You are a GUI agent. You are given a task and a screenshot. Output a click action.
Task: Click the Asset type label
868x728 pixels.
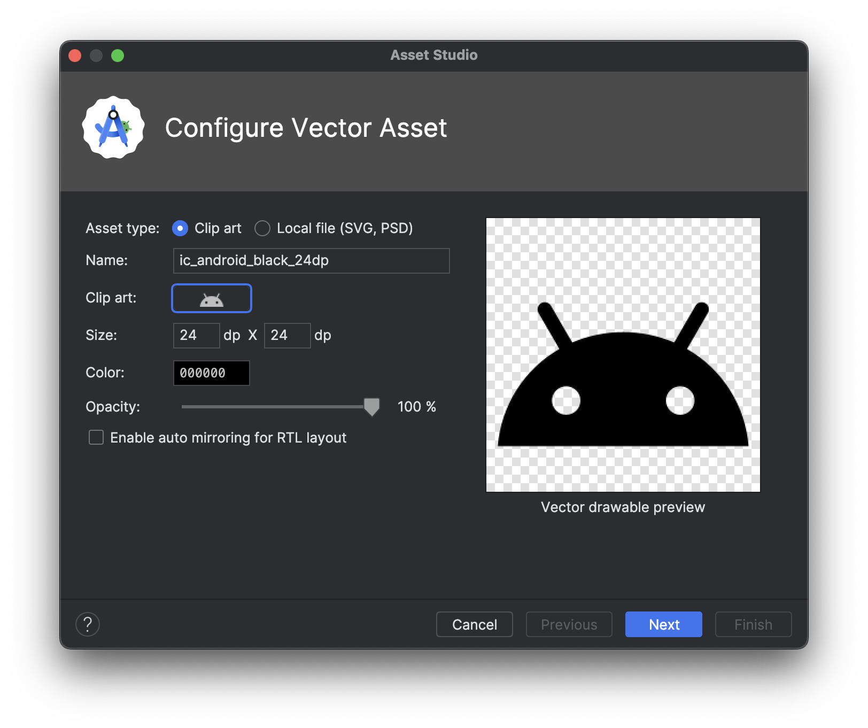click(122, 228)
